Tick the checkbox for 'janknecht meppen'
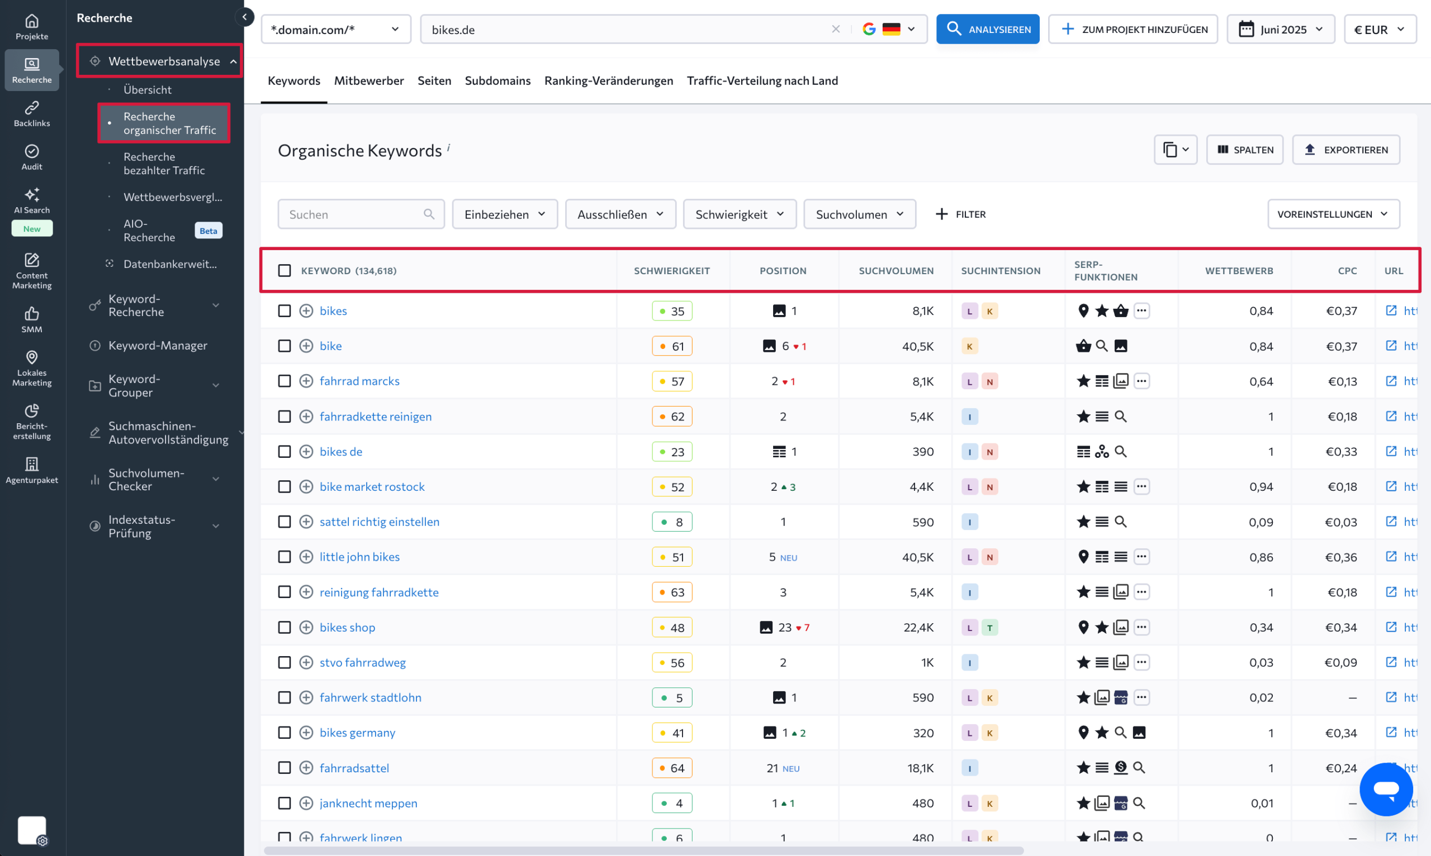 (285, 803)
